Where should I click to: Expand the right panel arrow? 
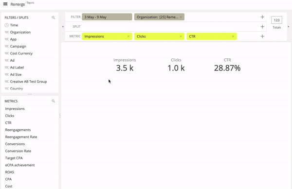pos(289,27)
